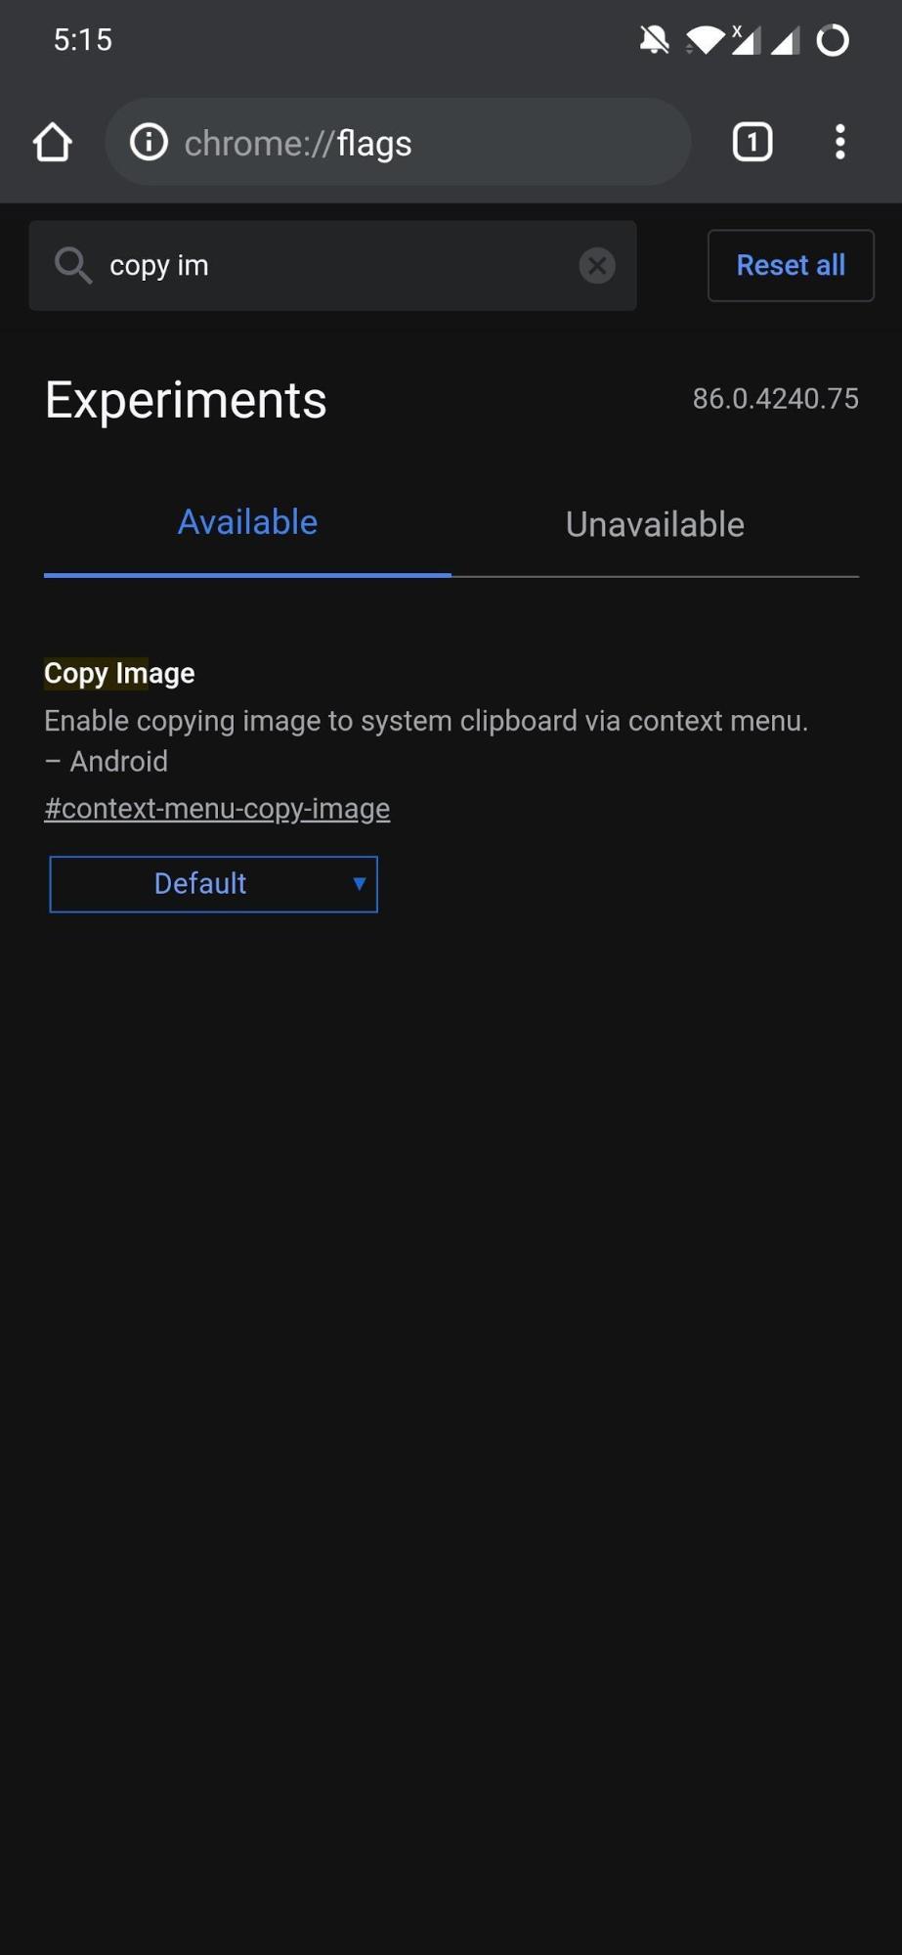Screen dimensions: 902x1955
Task: Tap the circular battery indicator icon
Action: 833,40
